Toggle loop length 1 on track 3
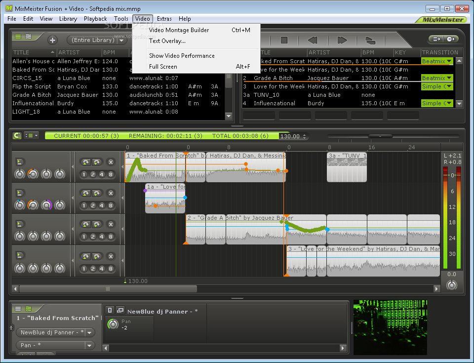This screenshot has height=363, width=474. click(84, 237)
